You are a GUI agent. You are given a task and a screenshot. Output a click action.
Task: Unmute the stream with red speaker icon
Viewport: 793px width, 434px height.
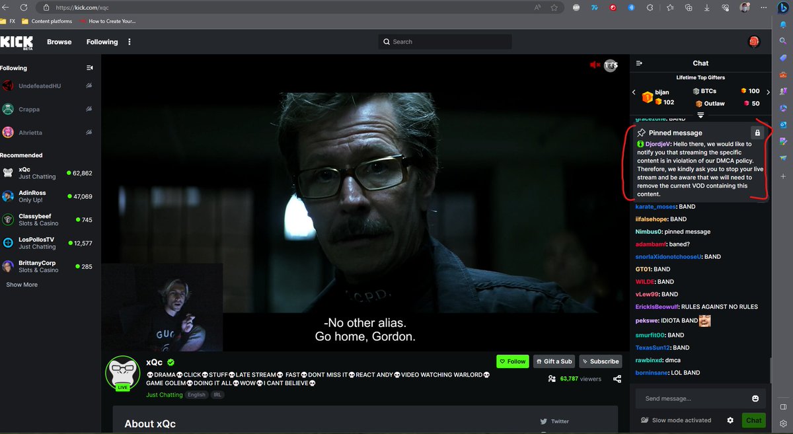pyautogui.click(x=595, y=65)
